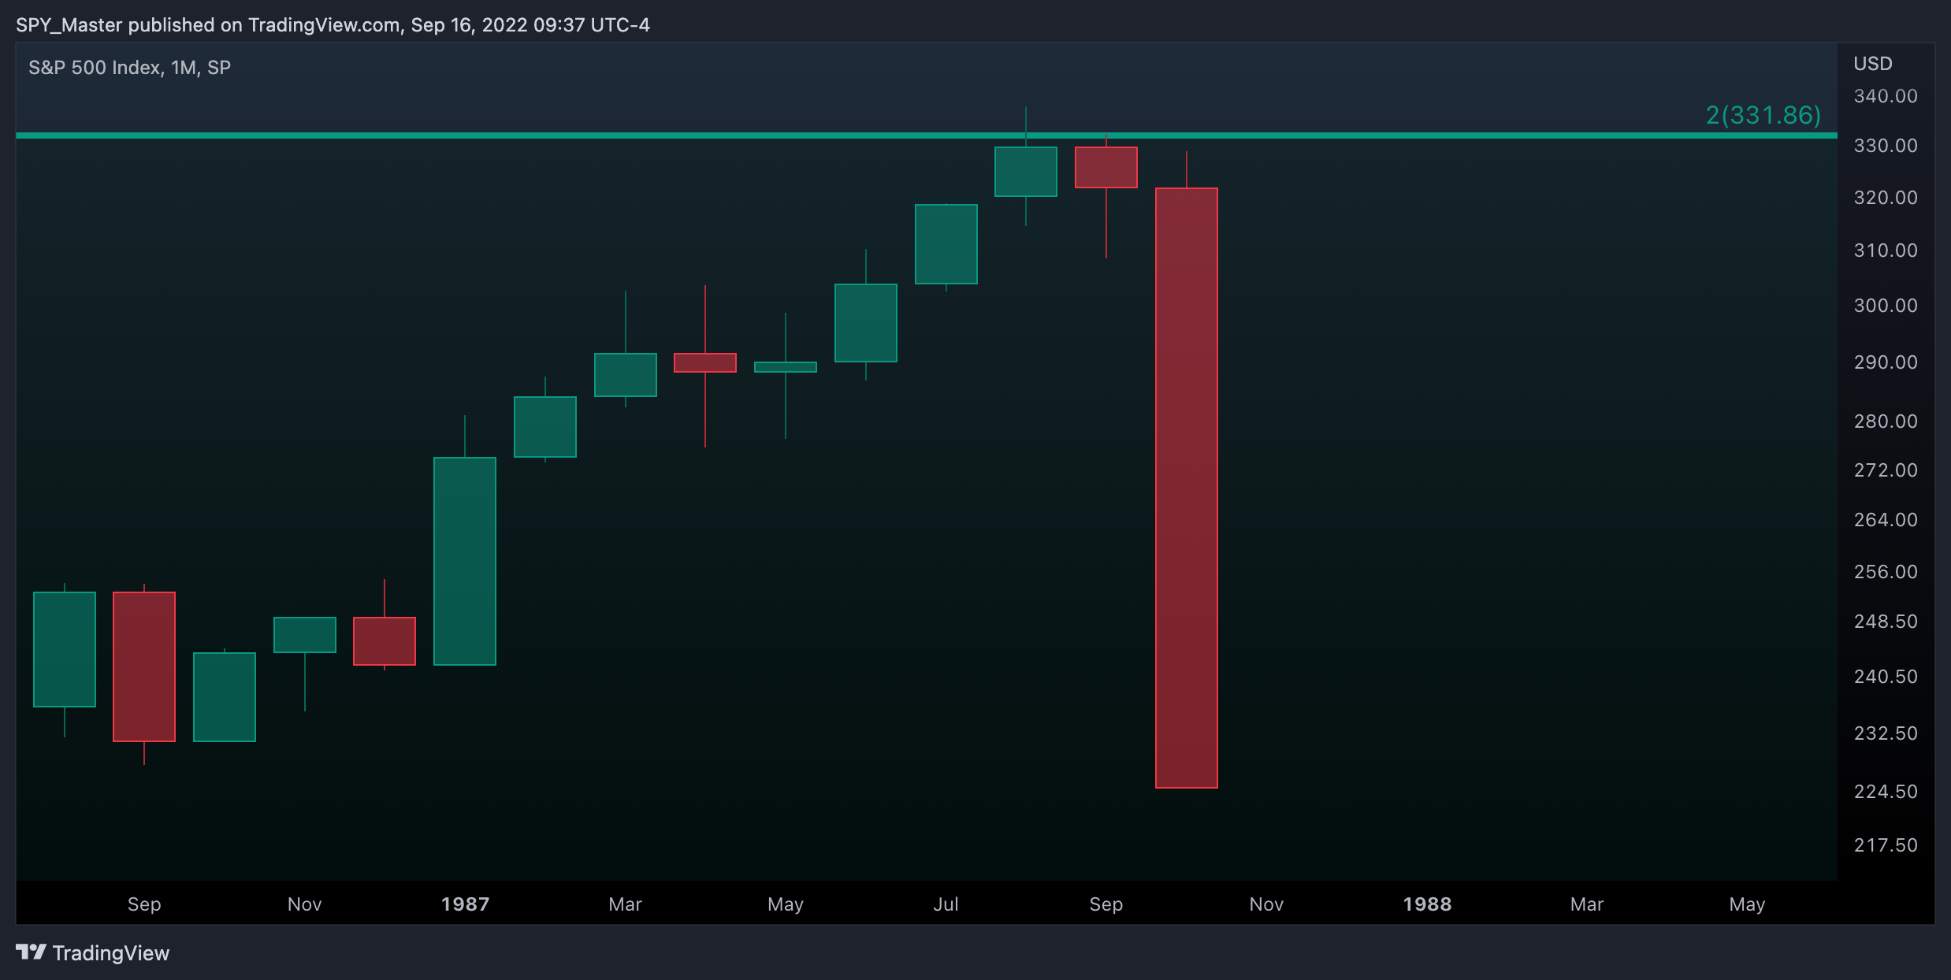Click the green October 1986 candle
The image size is (1951, 980).
pyautogui.click(x=224, y=697)
